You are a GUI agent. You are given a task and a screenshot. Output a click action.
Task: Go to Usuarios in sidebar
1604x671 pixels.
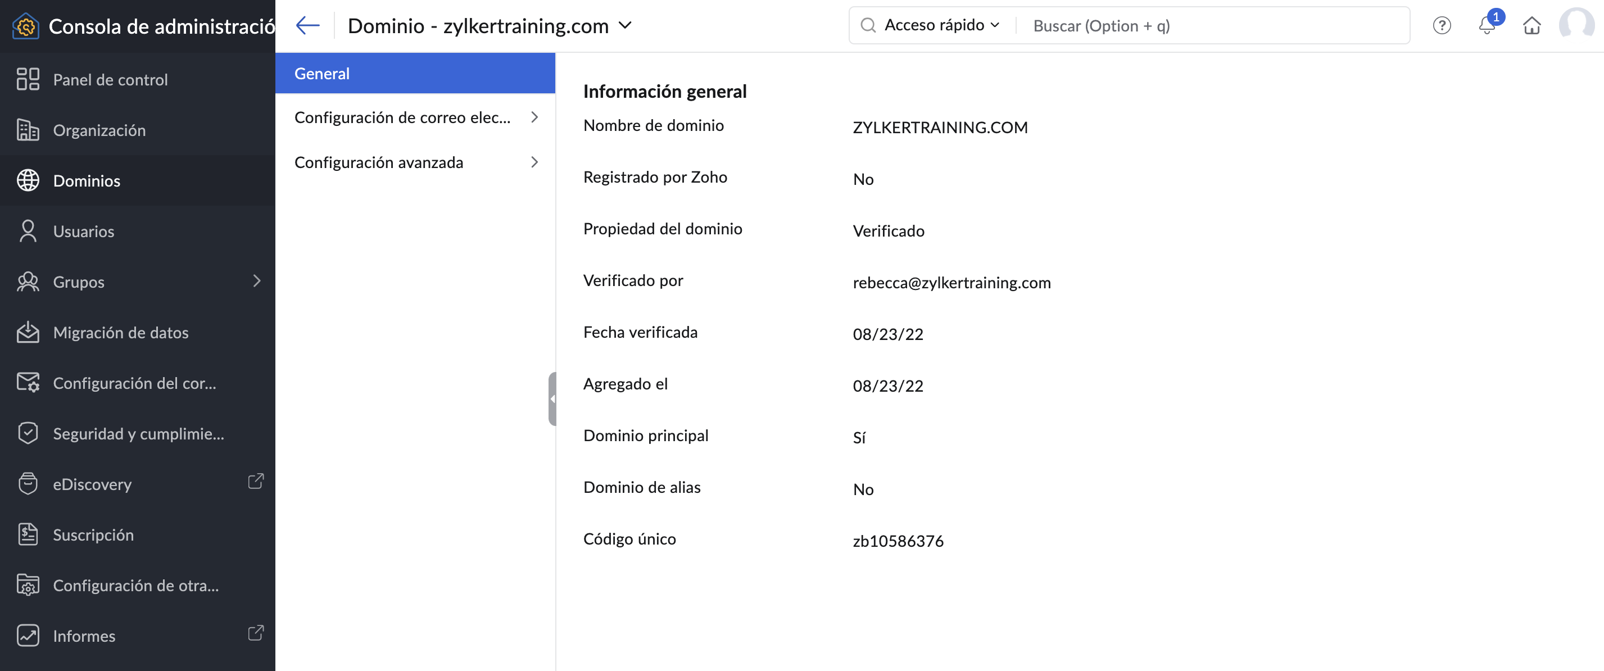pyautogui.click(x=83, y=232)
